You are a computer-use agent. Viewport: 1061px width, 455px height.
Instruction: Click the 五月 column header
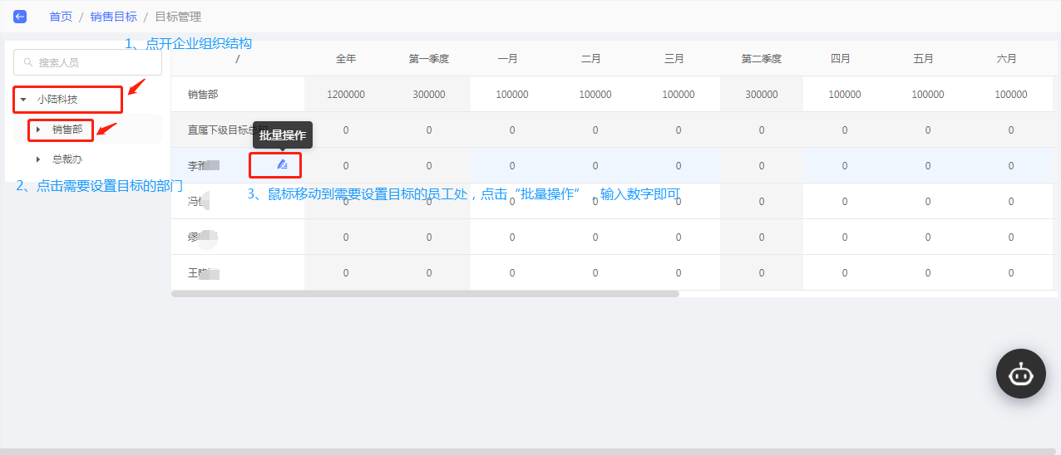924,59
